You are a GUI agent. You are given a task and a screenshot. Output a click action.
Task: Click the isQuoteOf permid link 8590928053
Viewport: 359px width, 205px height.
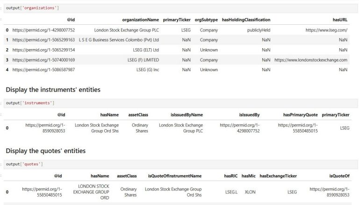click(330, 192)
